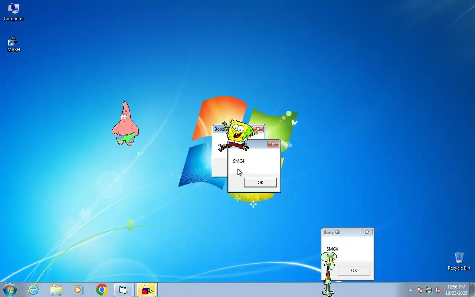Close the front SMG4 message dialog
The height and width of the screenshot is (297, 475).
[273, 144]
